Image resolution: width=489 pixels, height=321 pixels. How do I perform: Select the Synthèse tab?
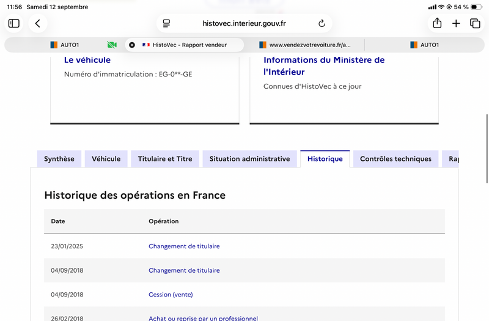(59, 159)
